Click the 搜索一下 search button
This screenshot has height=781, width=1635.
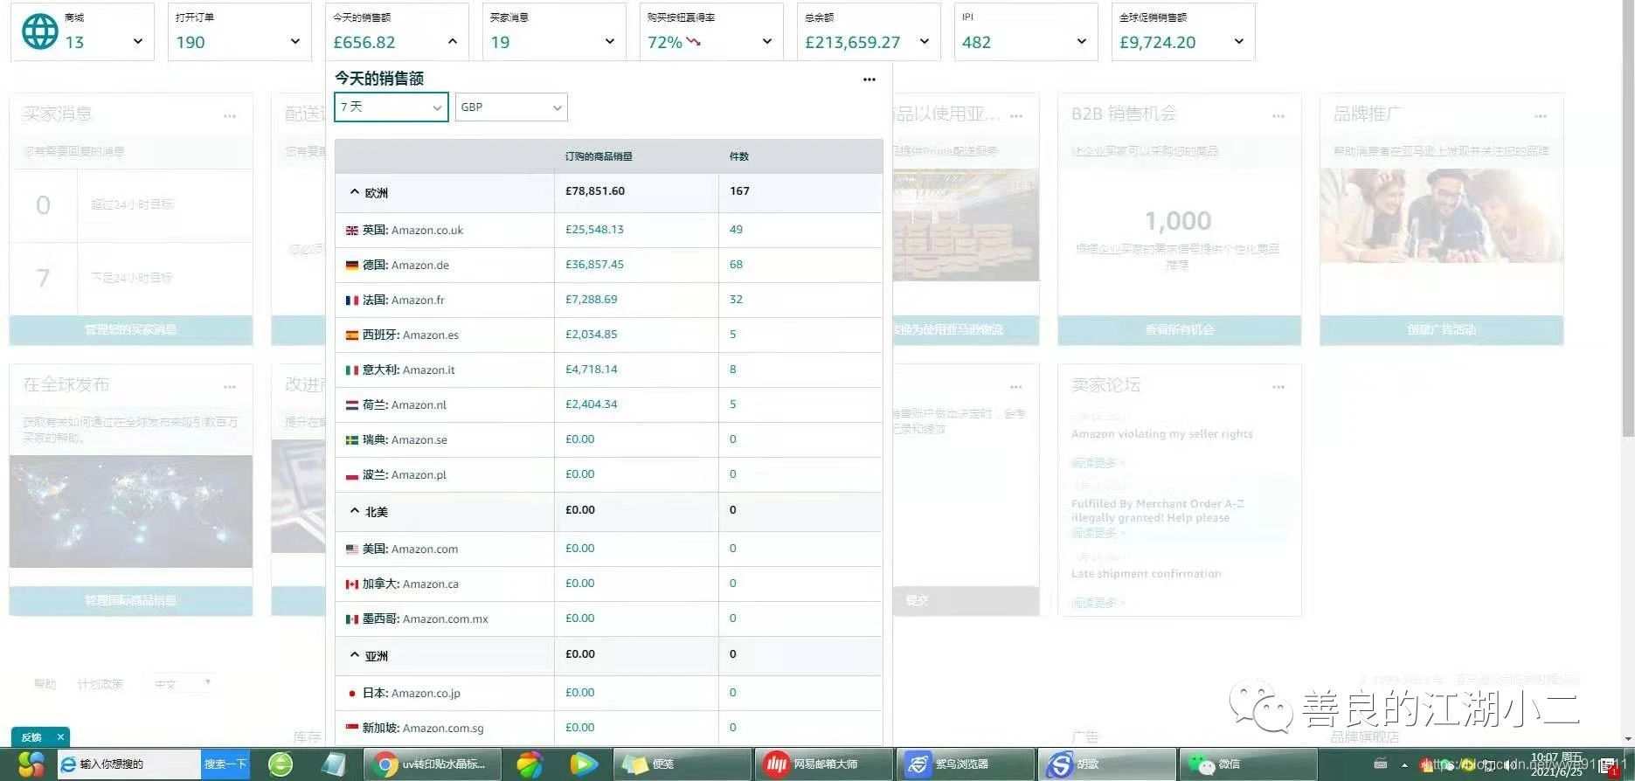[x=225, y=764]
